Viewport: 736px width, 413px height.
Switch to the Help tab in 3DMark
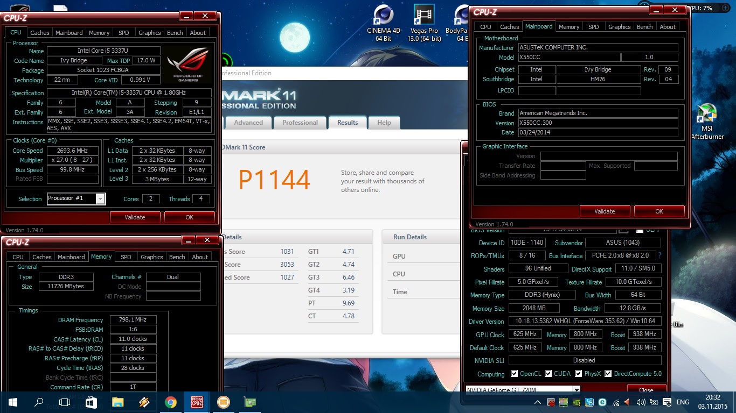pos(384,123)
